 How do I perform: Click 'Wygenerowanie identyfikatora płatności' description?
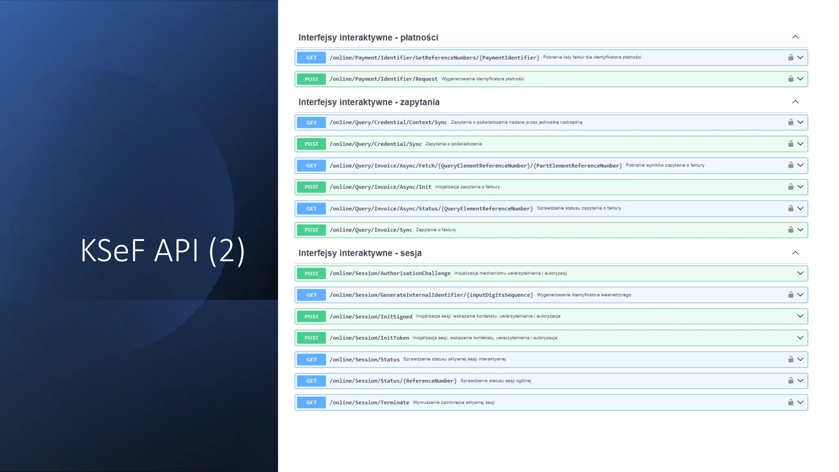click(483, 79)
